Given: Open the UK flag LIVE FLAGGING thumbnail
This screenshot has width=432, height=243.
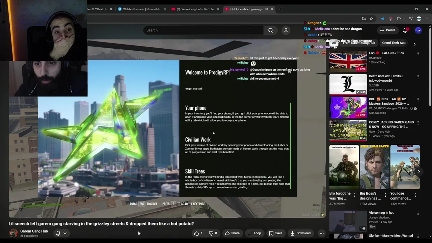Looking at the screenshot, I should (348, 61).
